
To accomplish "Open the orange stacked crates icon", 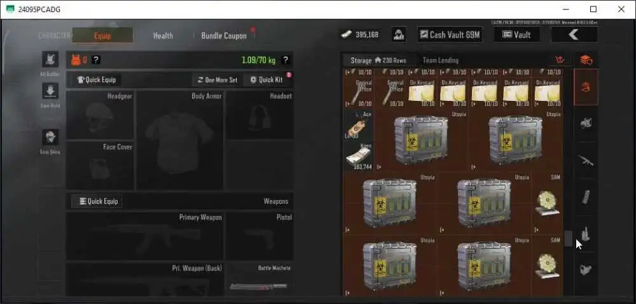I will click(586, 60).
